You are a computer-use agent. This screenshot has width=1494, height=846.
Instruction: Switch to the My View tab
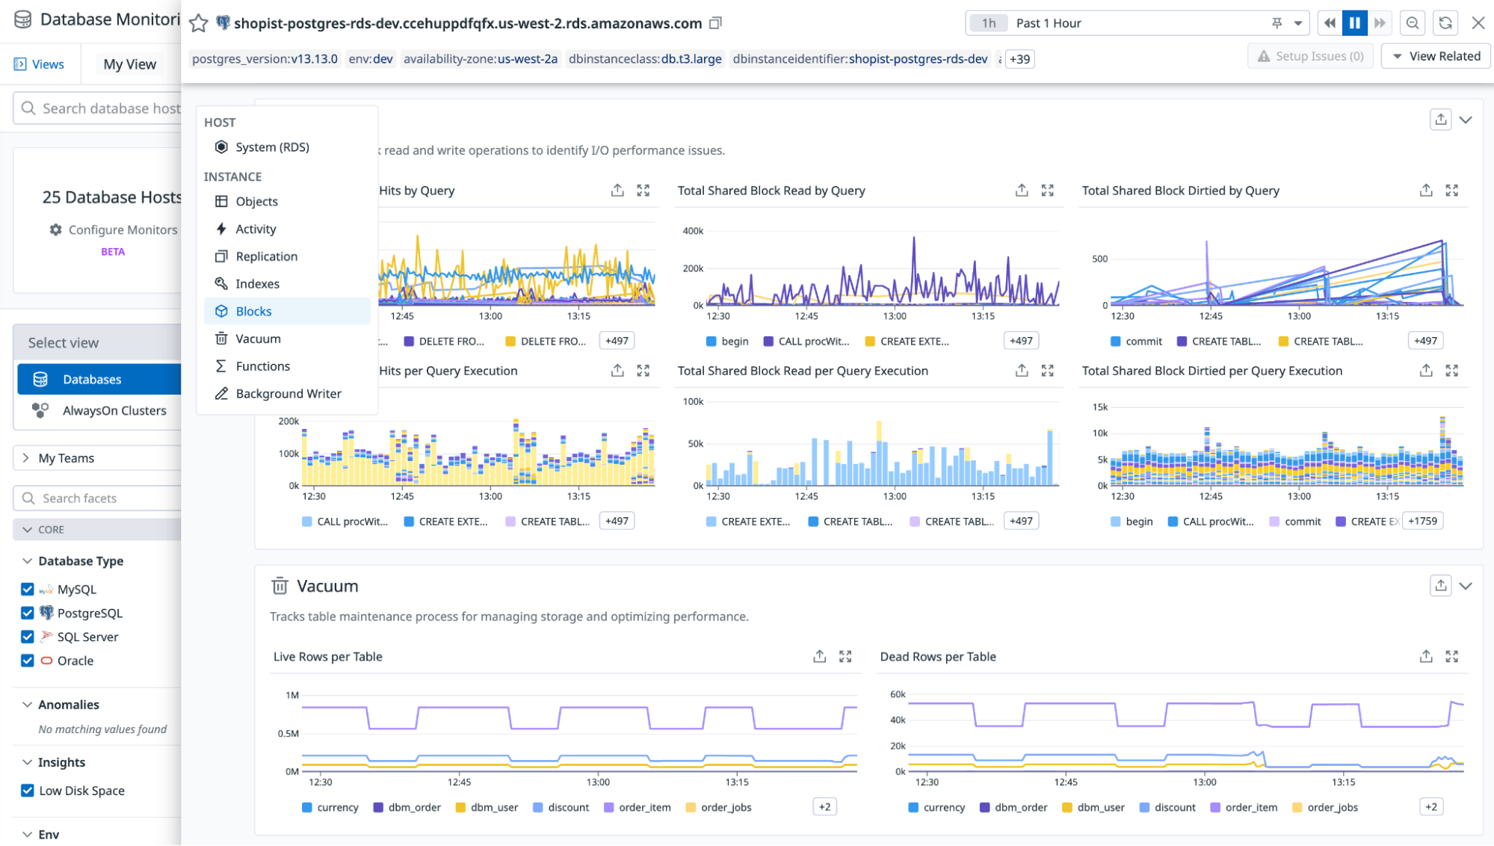[x=129, y=64]
